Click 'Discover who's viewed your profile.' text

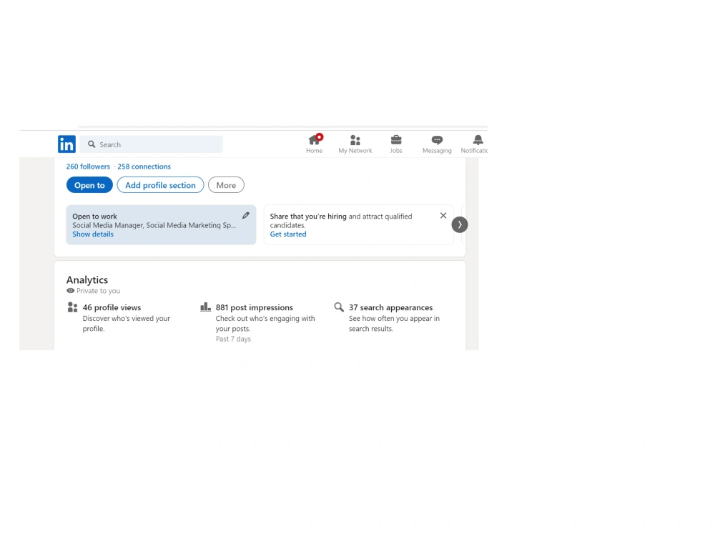pyautogui.click(x=127, y=323)
